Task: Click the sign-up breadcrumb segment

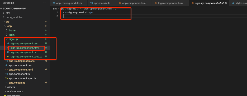Action: point(72,9)
